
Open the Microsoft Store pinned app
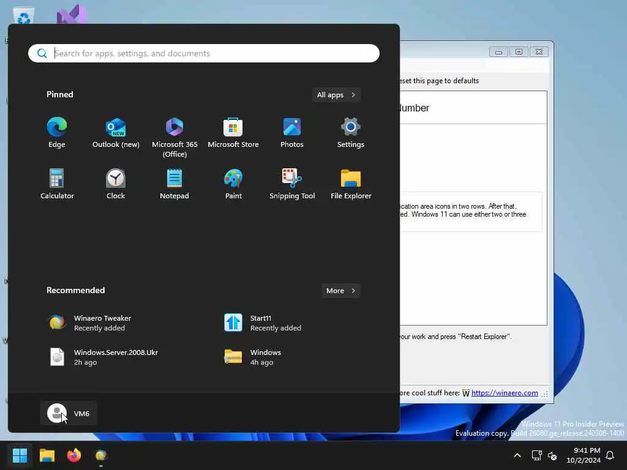(233, 133)
